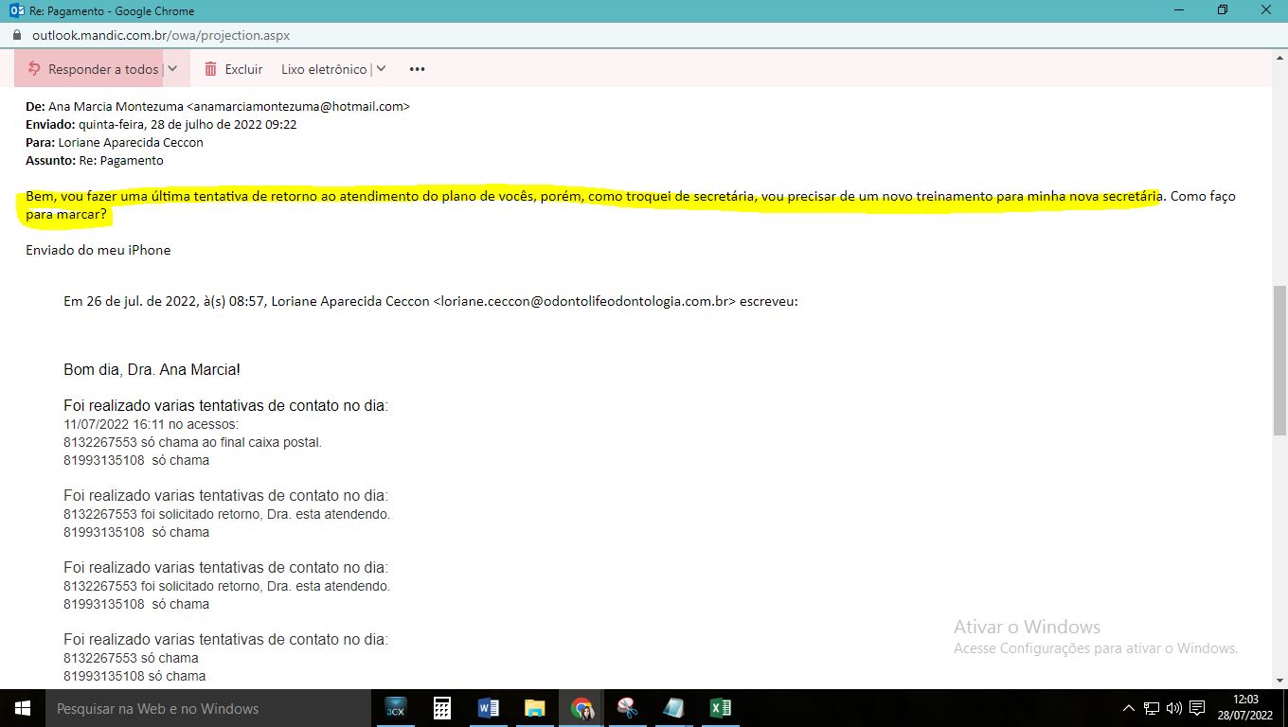Expand the Responder a todos dropdown arrow
Viewport: 1288px width, 727px height.
[x=172, y=69]
